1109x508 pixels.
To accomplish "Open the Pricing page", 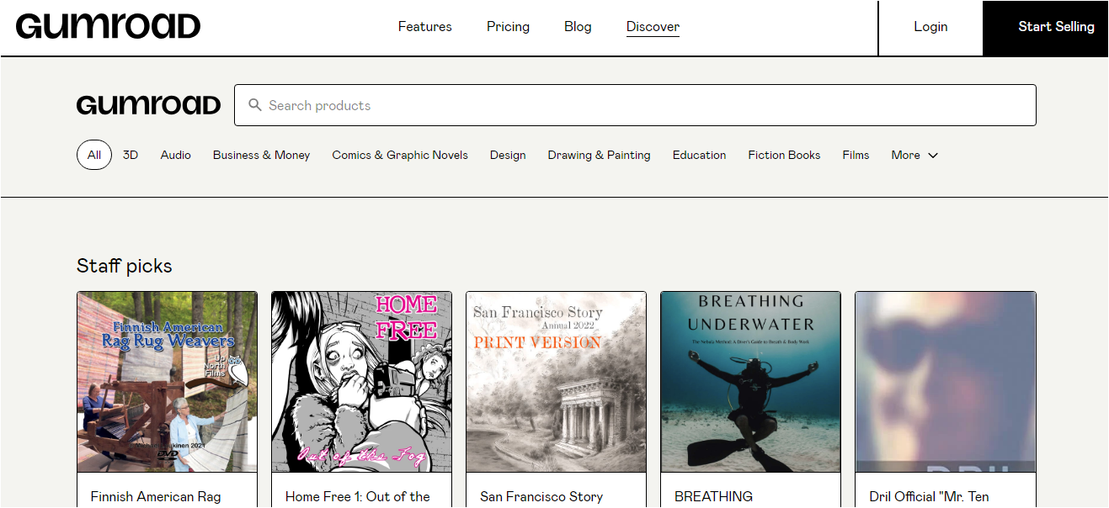I will [x=508, y=27].
